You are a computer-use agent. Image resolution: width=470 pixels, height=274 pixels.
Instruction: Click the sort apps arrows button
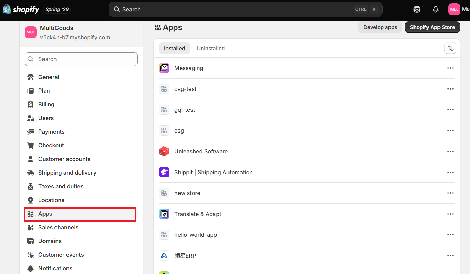tap(450, 48)
